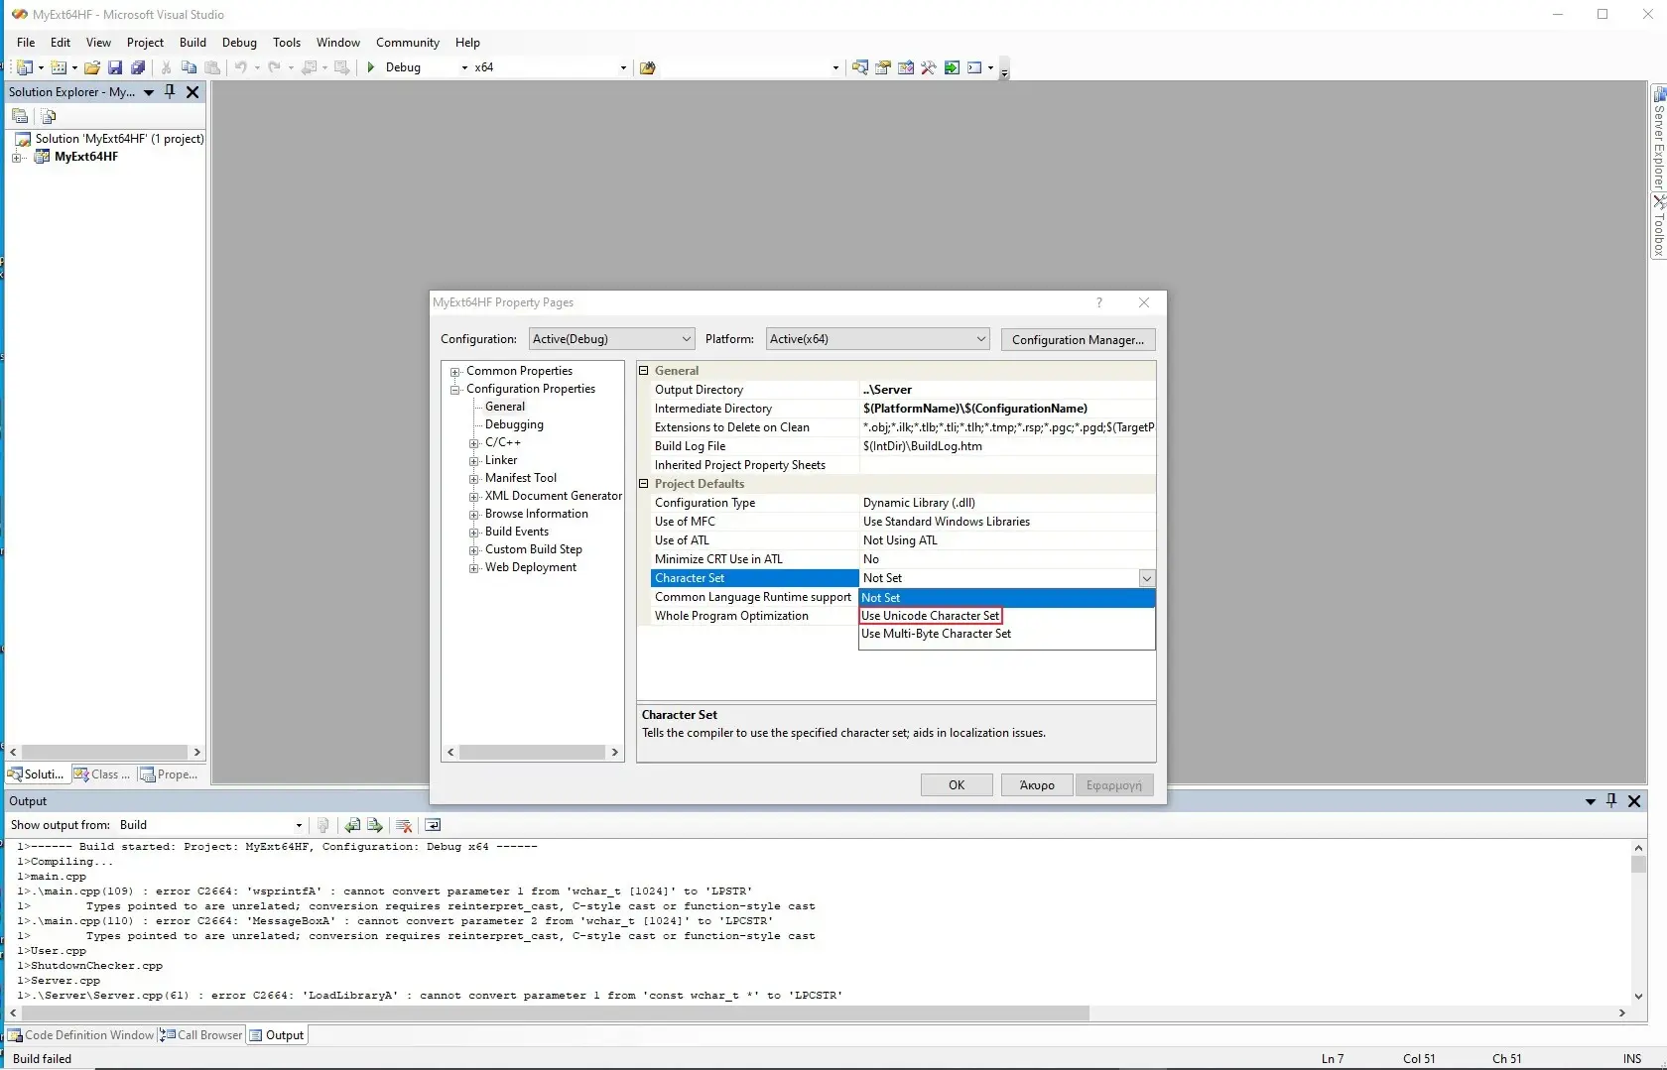Click the Property Pages help question mark
The height and width of the screenshot is (1070, 1667).
click(1098, 302)
